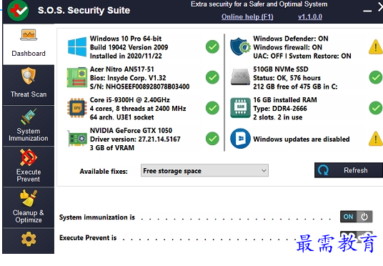Click '212 GB free of 475 GB in C:'

pos(295,87)
